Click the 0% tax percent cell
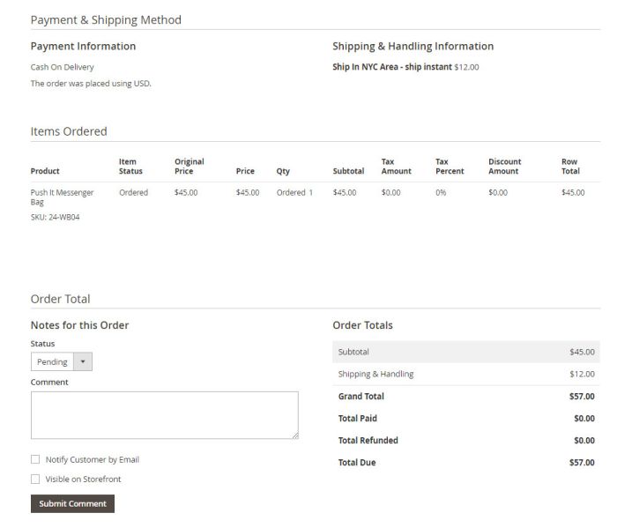The image size is (617, 528). tap(441, 192)
